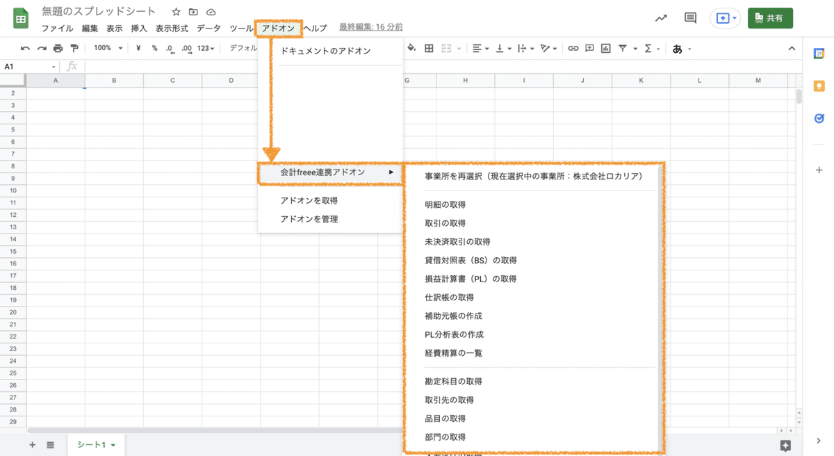Open the データ menu
This screenshot has width=834, height=456.
coord(208,28)
